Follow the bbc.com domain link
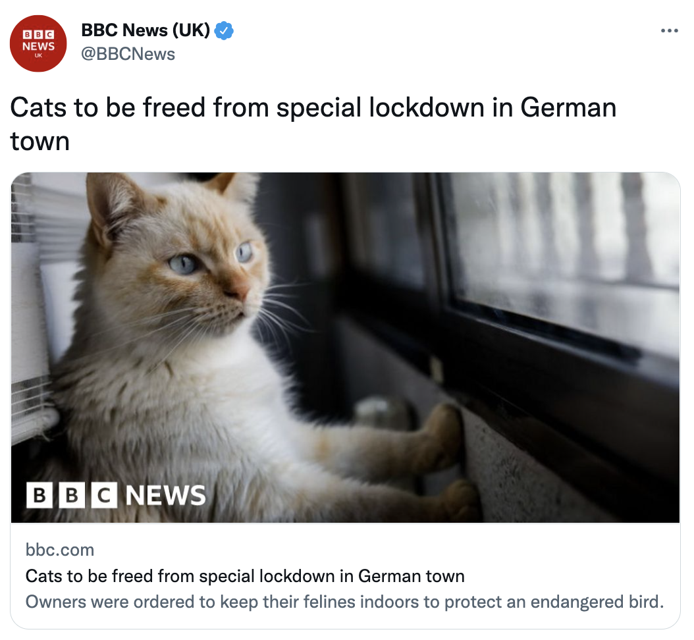The width and height of the screenshot is (694, 640). point(60,550)
